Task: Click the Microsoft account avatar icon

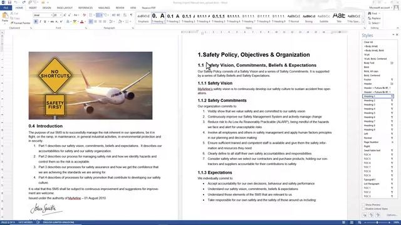Action: tap(396, 7)
